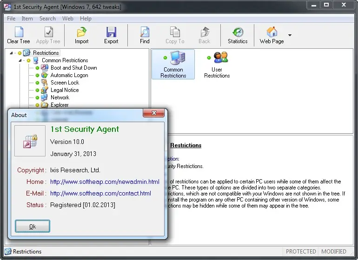Click the Web Page house icon
This screenshot has width=358, height=260.
(x=272, y=32)
